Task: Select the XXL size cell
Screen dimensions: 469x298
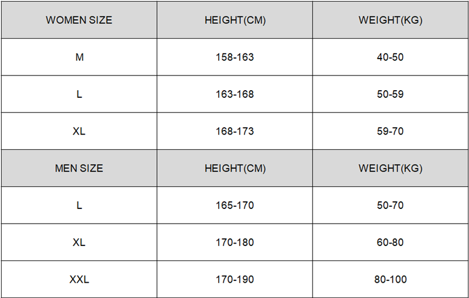Action: coord(79,280)
